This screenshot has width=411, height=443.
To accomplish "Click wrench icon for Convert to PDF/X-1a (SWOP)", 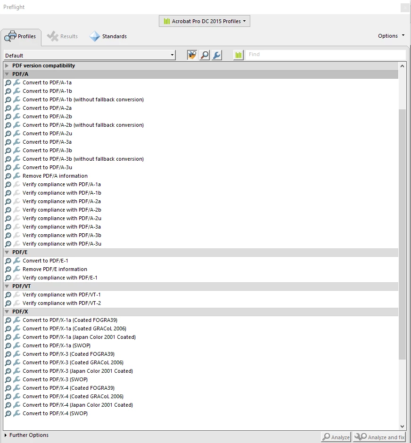I will tap(17, 345).
